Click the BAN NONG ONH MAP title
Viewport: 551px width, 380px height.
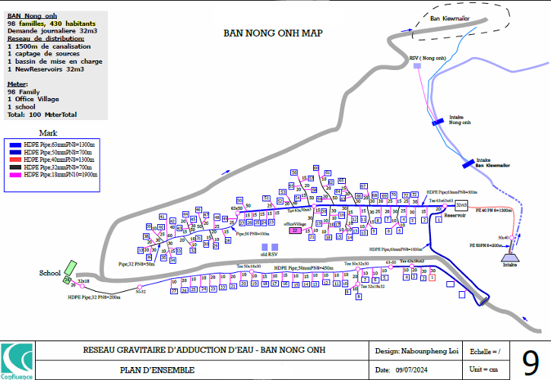click(273, 34)
